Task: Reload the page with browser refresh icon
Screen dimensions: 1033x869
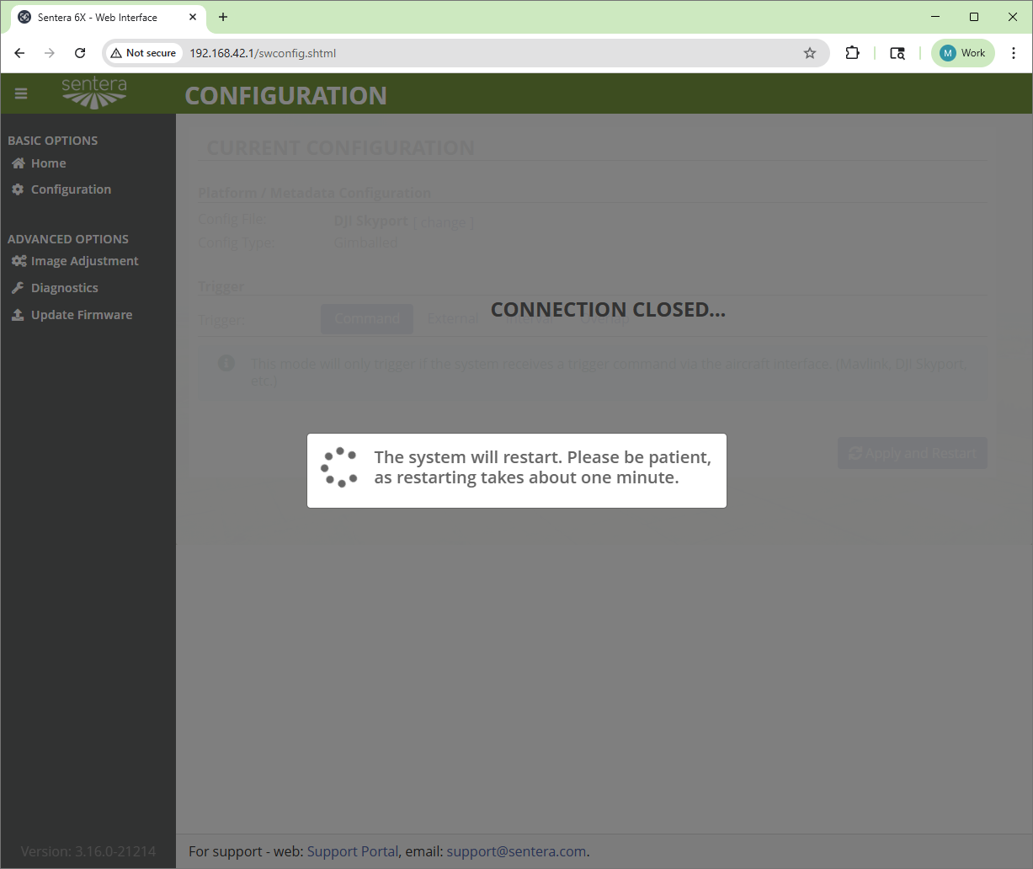Action: (80, 53)
